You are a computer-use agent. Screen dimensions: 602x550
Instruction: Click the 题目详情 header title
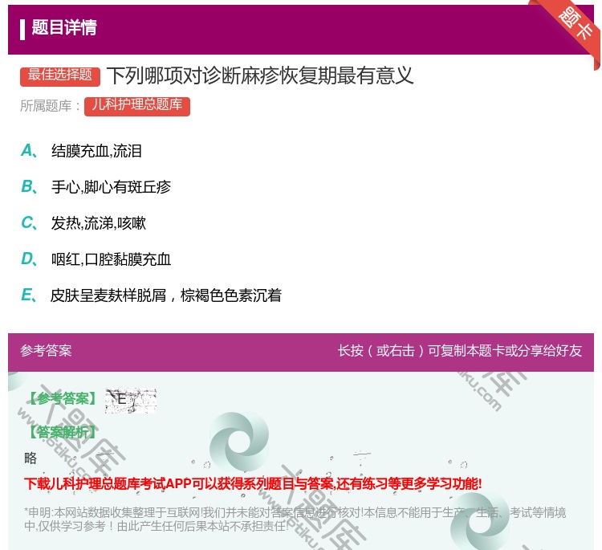pos(64,27)
